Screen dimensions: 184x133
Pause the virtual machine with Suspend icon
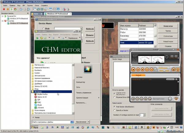[x=8, y=9]
